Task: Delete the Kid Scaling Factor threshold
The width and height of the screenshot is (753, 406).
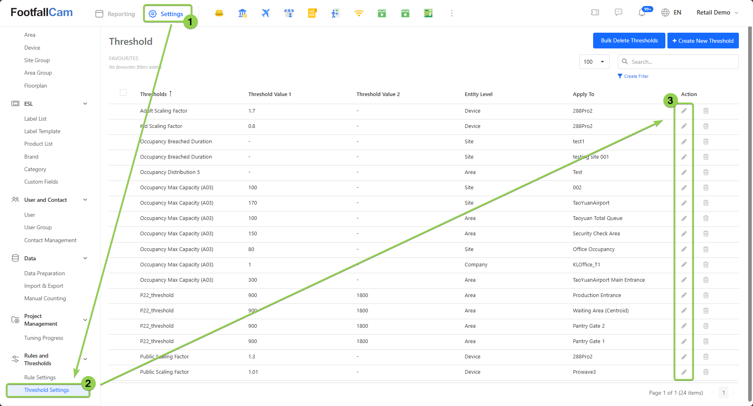Action: 706,126
